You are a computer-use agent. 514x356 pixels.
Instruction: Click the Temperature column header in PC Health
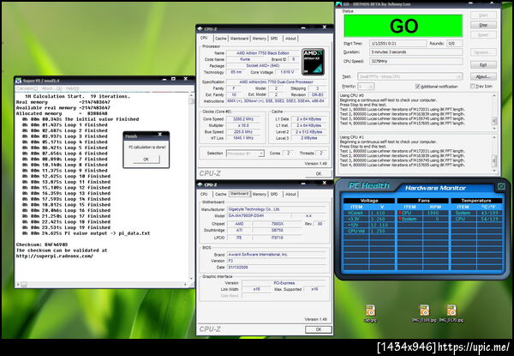(x=476, y=201)
